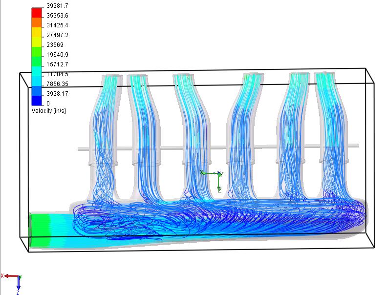Click the Velocity [in/s] legend title
Screen dimensions: 389x295
click(x=48, y=111)
